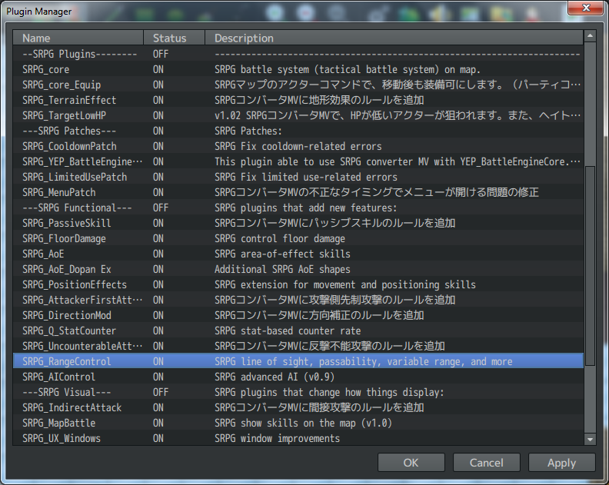Viewport: 609px width, 485px height.
Task: Click the Cancel button
Action: tap(486, 463)
